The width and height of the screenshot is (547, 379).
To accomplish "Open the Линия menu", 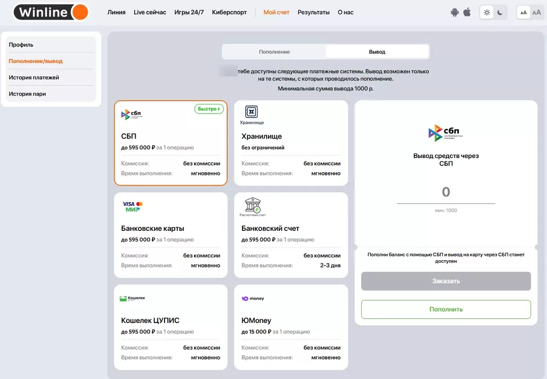I will tap(116, 12).
